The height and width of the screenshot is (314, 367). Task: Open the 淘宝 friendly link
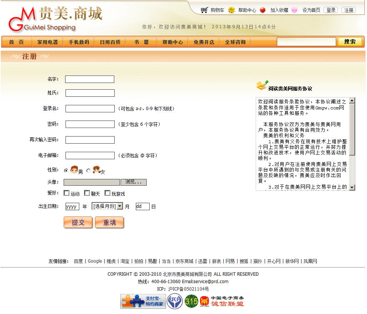coord(125,261)
